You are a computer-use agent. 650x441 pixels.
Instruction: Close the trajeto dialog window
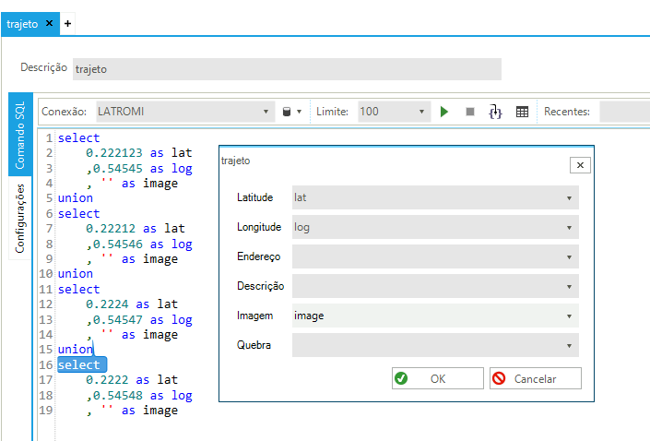point(579,165)
